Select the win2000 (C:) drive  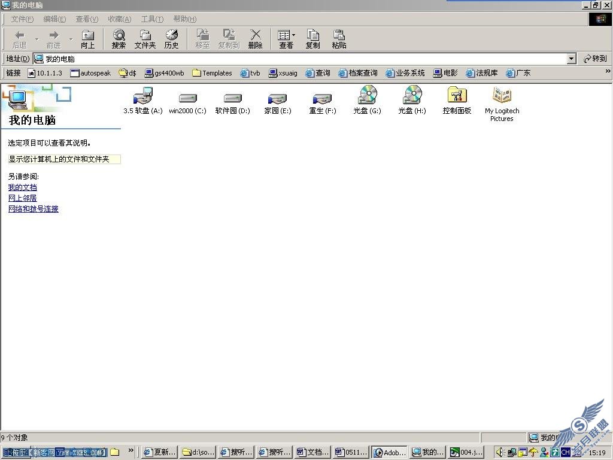pos(187,102)
